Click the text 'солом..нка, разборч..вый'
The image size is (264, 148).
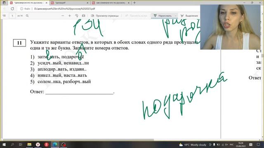coord(64,81)
